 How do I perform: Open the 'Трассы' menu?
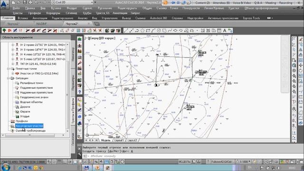(18, 13)
